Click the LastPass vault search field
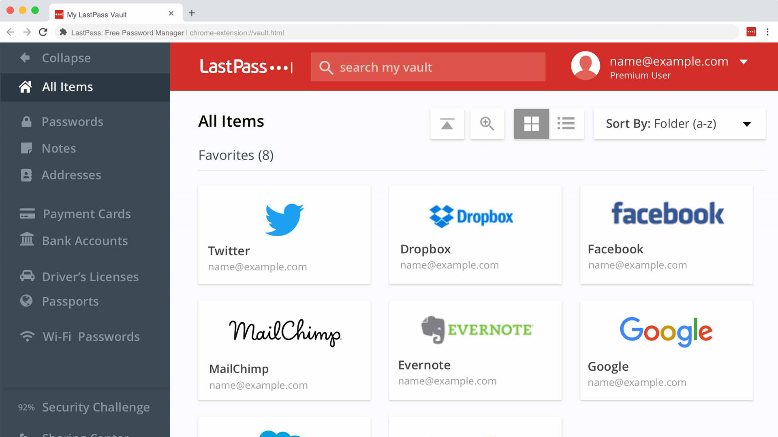 pyautogui.click(x=427, y=67)
